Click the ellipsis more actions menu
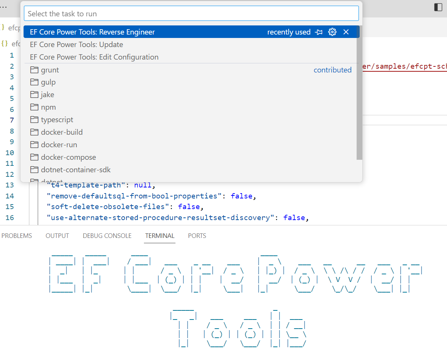447x351 pixels. click(x=3, y=7)
